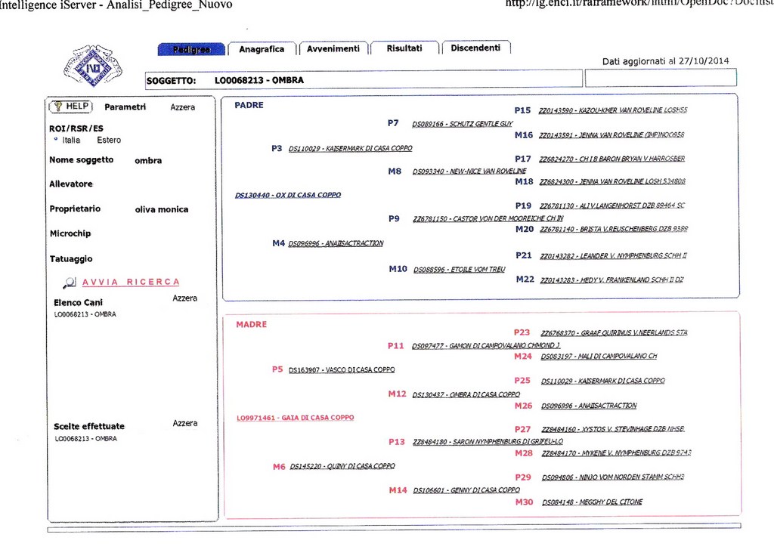The height and width of the screenshot is (559, 774).
Task: Click the Tatuaggio label
Action: click(x=71, y=258)
